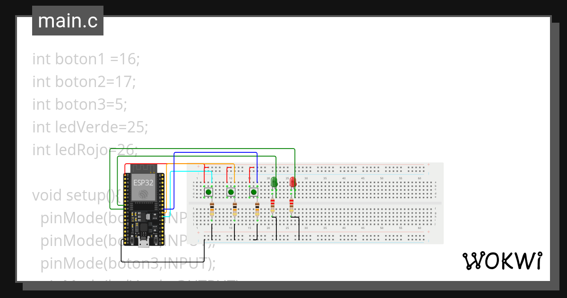The width and height of the screenshot is (567, 298).
Task: Open the main.c file tab
Action: tap(68, 21)
